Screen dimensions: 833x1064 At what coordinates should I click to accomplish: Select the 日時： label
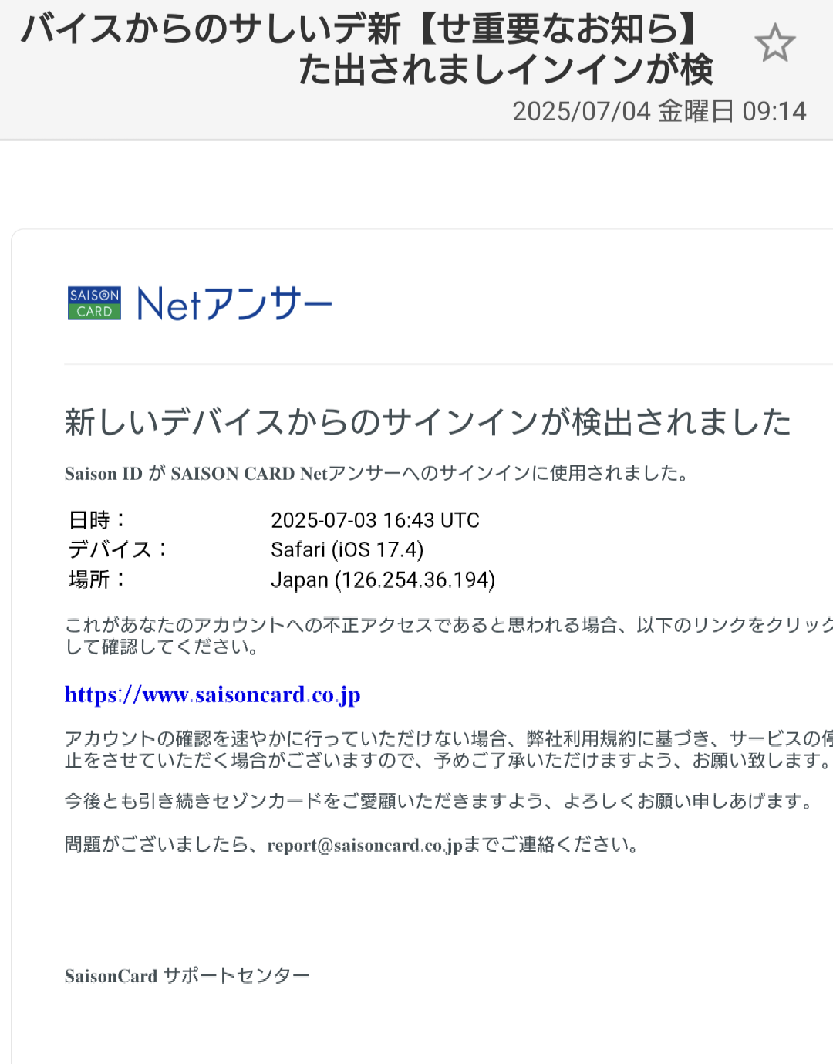[99, 520]
